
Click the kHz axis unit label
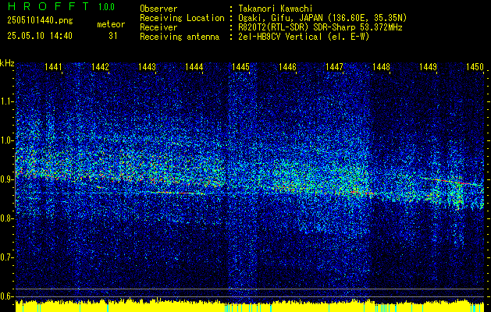point(7,63)
